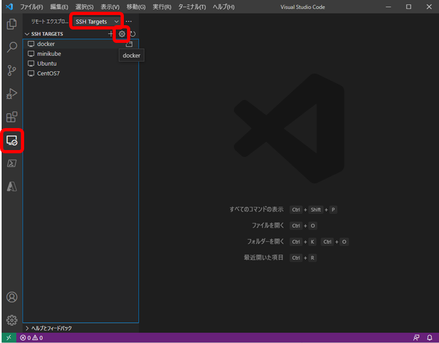Viewport: 439px width, 343px height.
Task: Open the Run and Debug view
Action: tap(12, 93)
